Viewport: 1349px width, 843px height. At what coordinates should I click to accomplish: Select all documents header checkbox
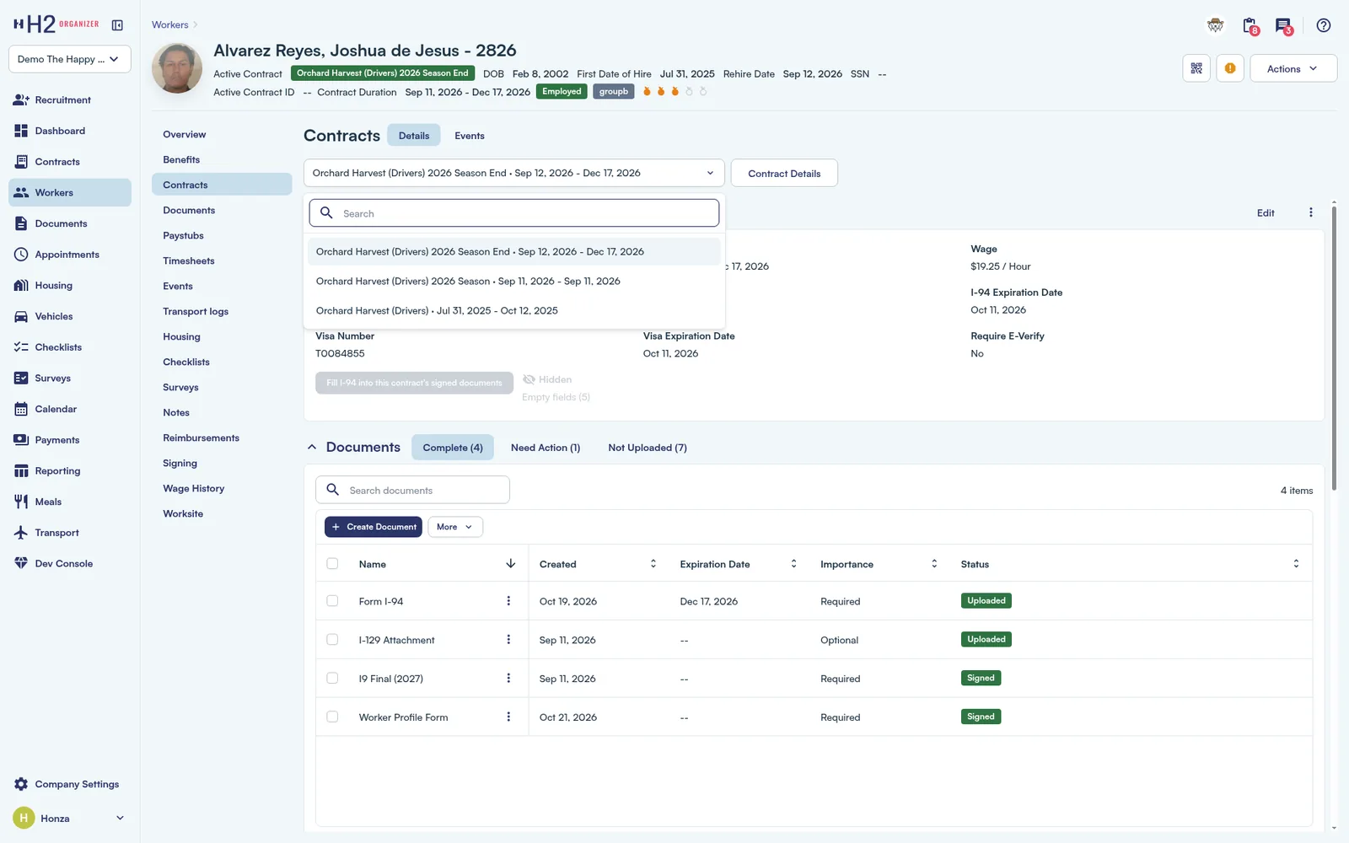[x=332, y=564]
